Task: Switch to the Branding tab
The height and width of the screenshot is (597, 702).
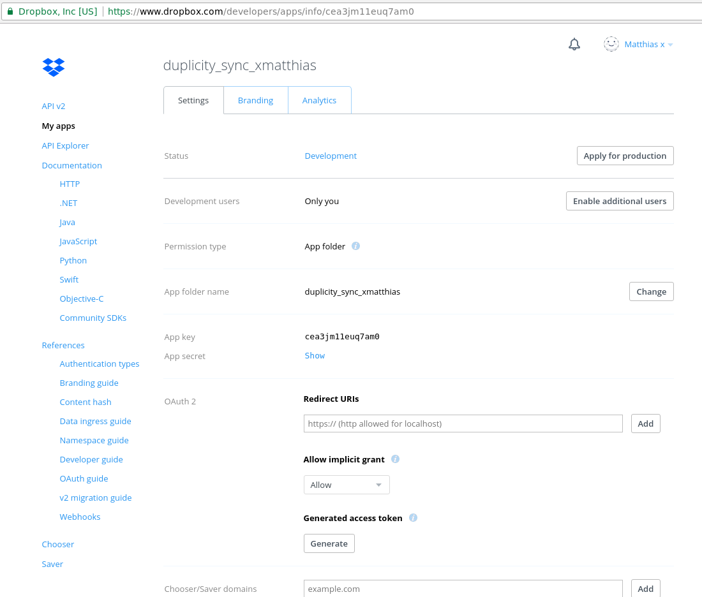Action: click(x=256, y=100)
